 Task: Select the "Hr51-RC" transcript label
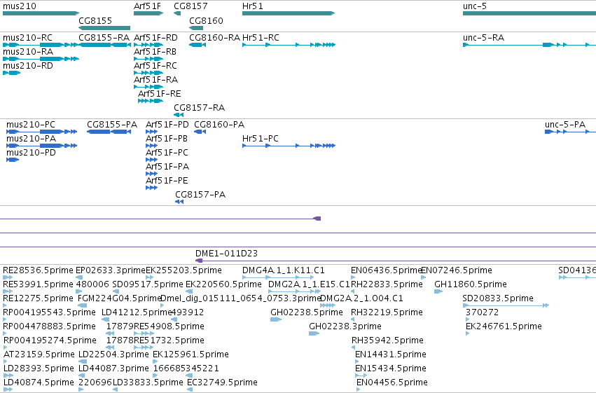tap(261, 38)
